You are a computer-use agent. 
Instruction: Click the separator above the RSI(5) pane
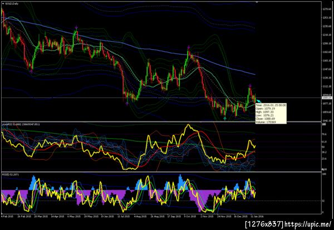point(161,172)
